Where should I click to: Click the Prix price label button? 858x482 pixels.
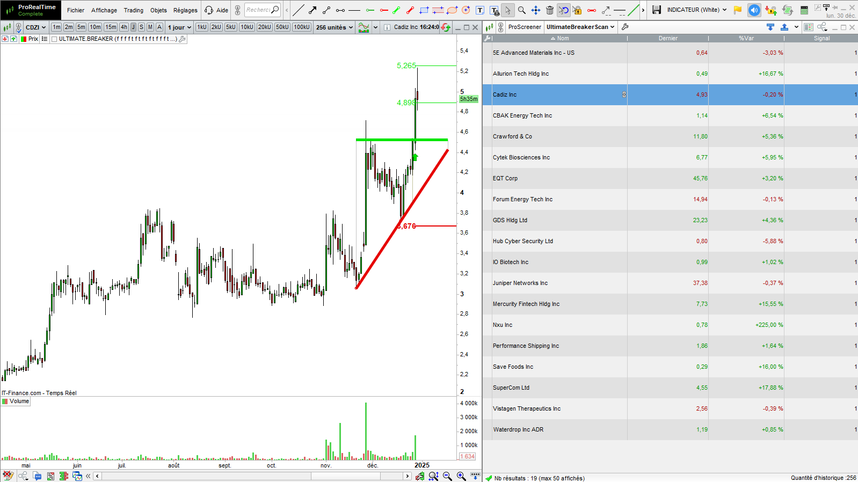[x=33, y=39]
